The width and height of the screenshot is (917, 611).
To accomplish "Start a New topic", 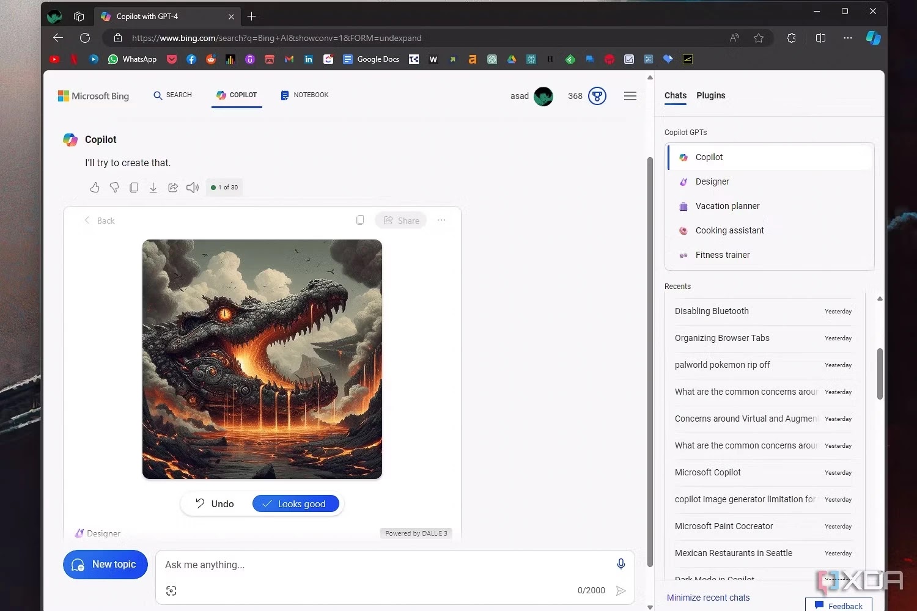I will tap(105, 565).
